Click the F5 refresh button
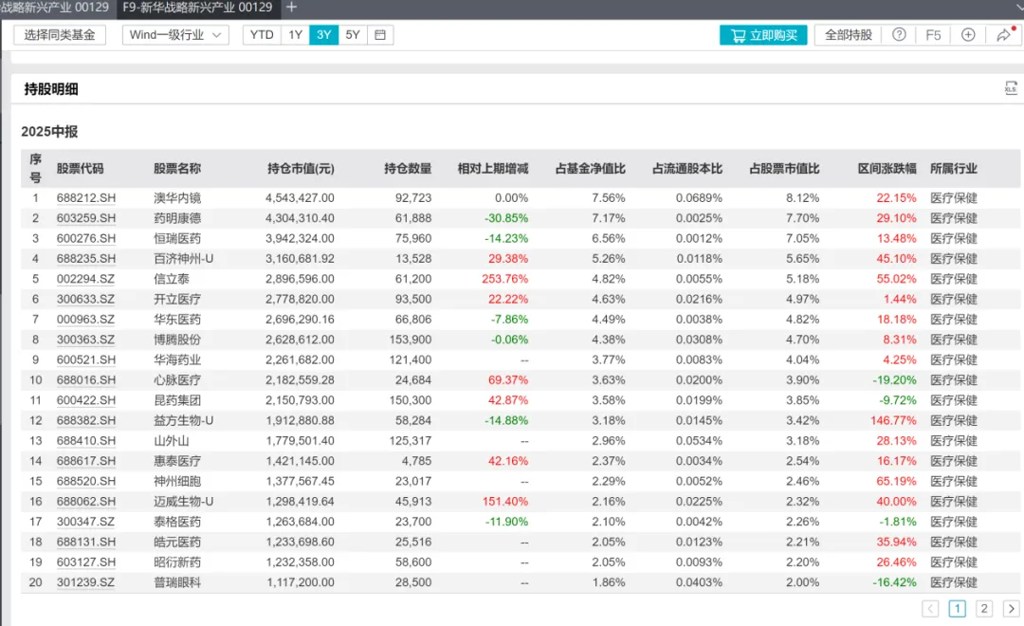1024x626 pixels. click(x=933, y=35)
